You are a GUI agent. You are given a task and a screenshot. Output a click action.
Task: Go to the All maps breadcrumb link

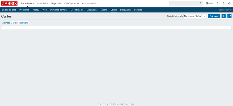pyautogui.click(x=6, y=23)
